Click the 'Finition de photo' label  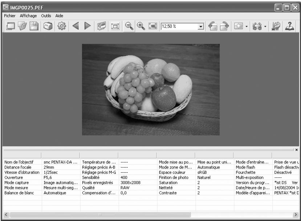pyautogui.click(x=174, y=177)
